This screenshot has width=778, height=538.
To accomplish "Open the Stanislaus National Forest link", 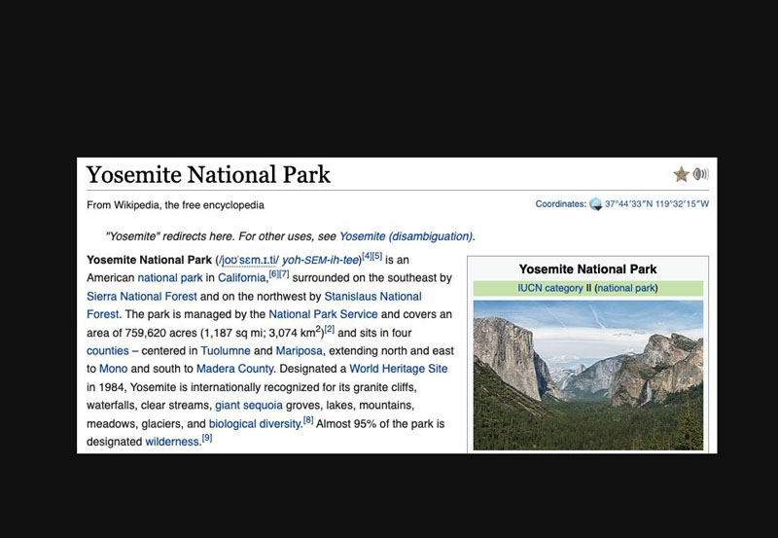I will tap(372, 297).
